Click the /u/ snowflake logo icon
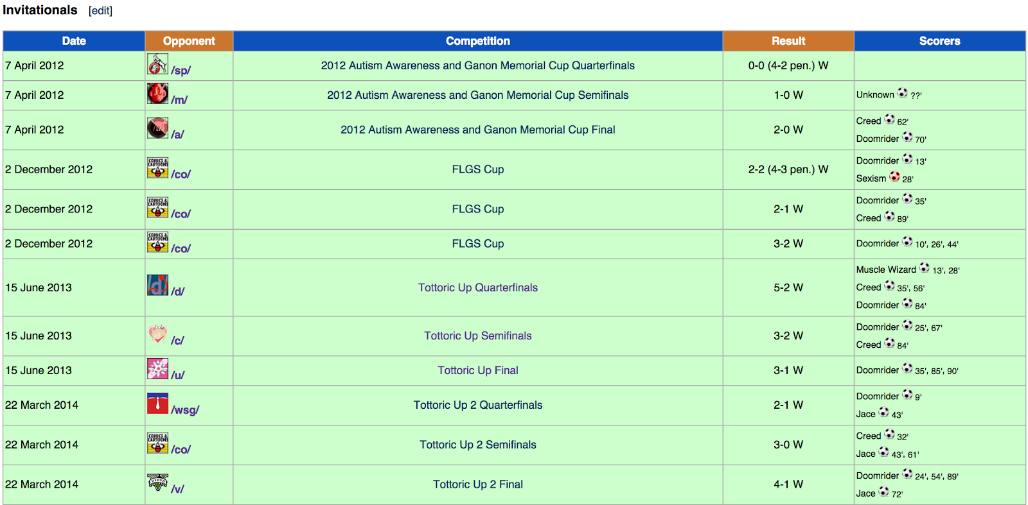This screenshot has height=505, width=1028. pos(157,368)
